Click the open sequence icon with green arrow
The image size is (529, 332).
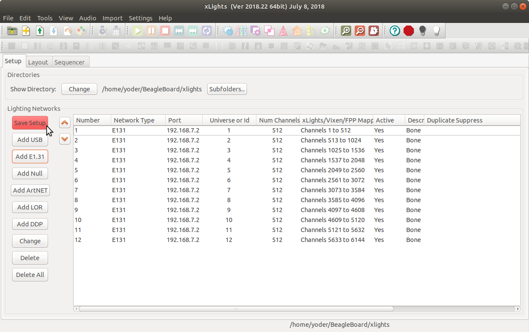[x=40, y=31]
